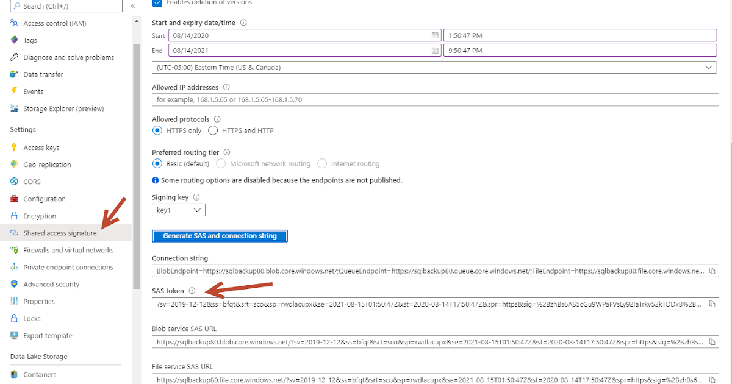732x384 pixels.
Task: Click the Allowed IP addresses input field
Action: 427,99
